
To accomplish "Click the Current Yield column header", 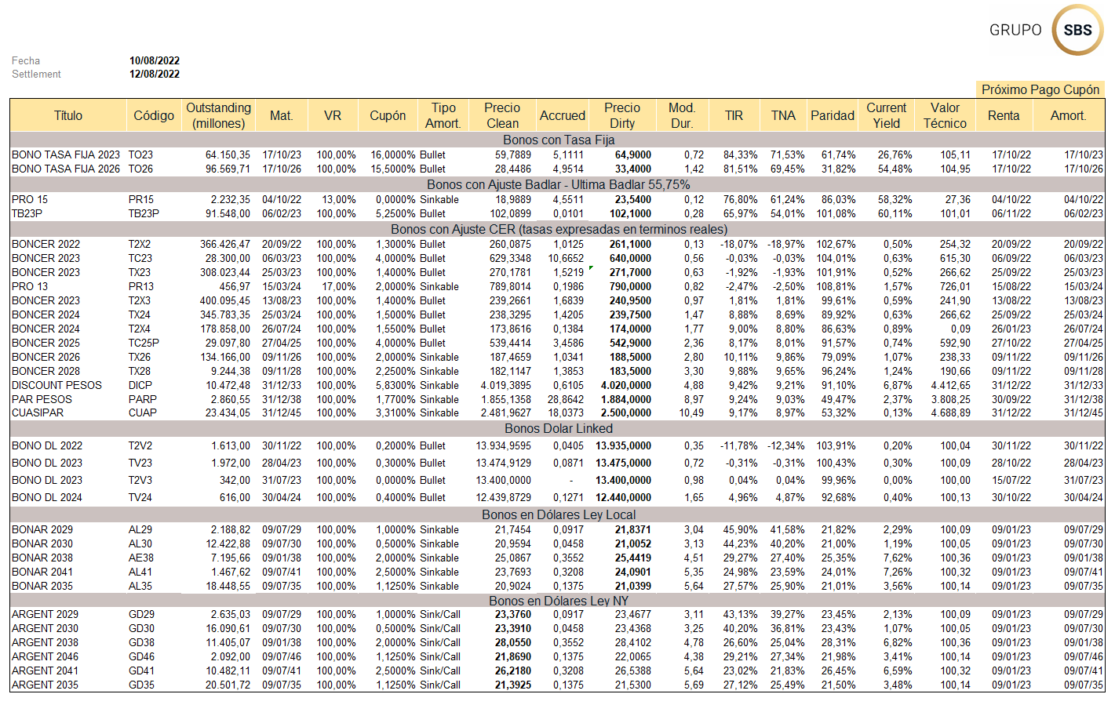I will [887, 115].
